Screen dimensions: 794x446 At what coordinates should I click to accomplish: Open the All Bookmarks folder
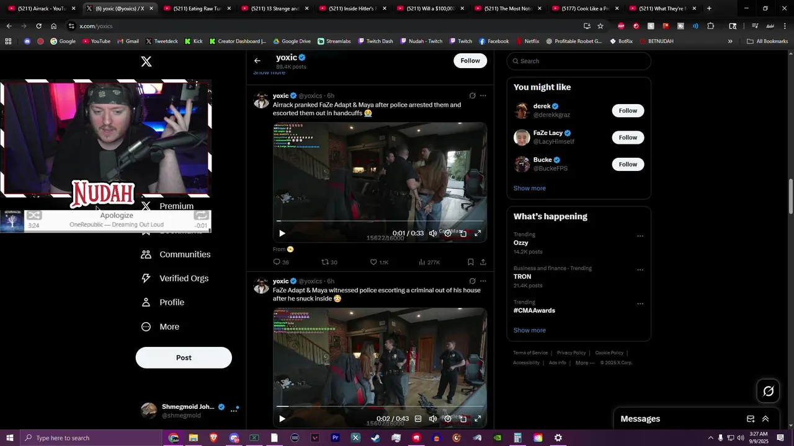pyautogui.click(x=767, y=42)
